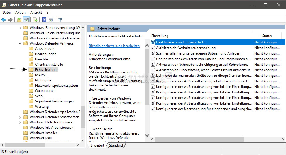Click the Scan folder icon in tree
Image resolution: width=286 pixels, height=155 pixels.
tap(31, 96)
